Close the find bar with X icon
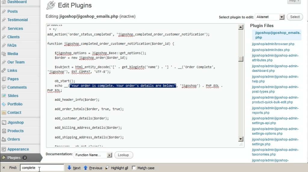Image resolution: width=308 pixels, height=172 pixels. click(4, 168)
